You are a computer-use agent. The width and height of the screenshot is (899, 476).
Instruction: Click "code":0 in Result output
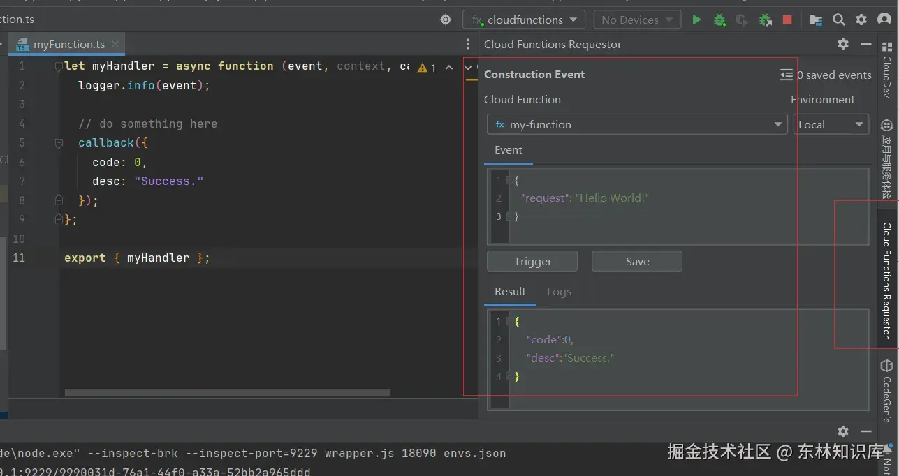[x=550, y=340]
